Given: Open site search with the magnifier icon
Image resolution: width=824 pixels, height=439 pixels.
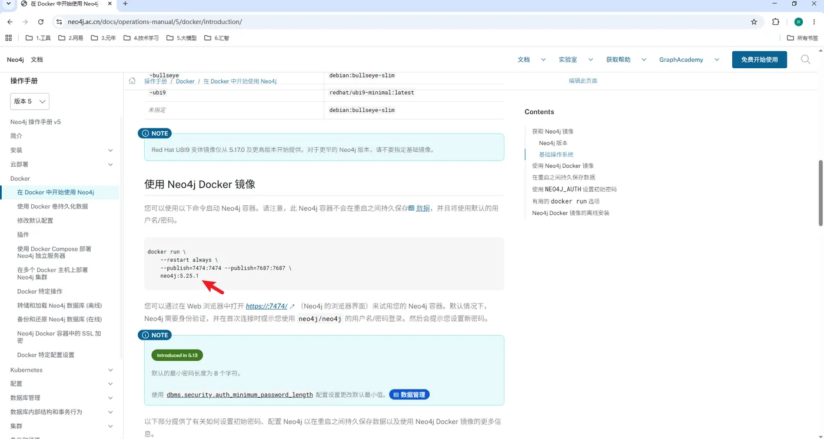Looking at the screenshot, I should point(806,59).
